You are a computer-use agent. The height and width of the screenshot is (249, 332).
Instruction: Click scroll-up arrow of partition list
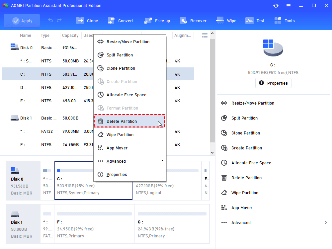212,34
